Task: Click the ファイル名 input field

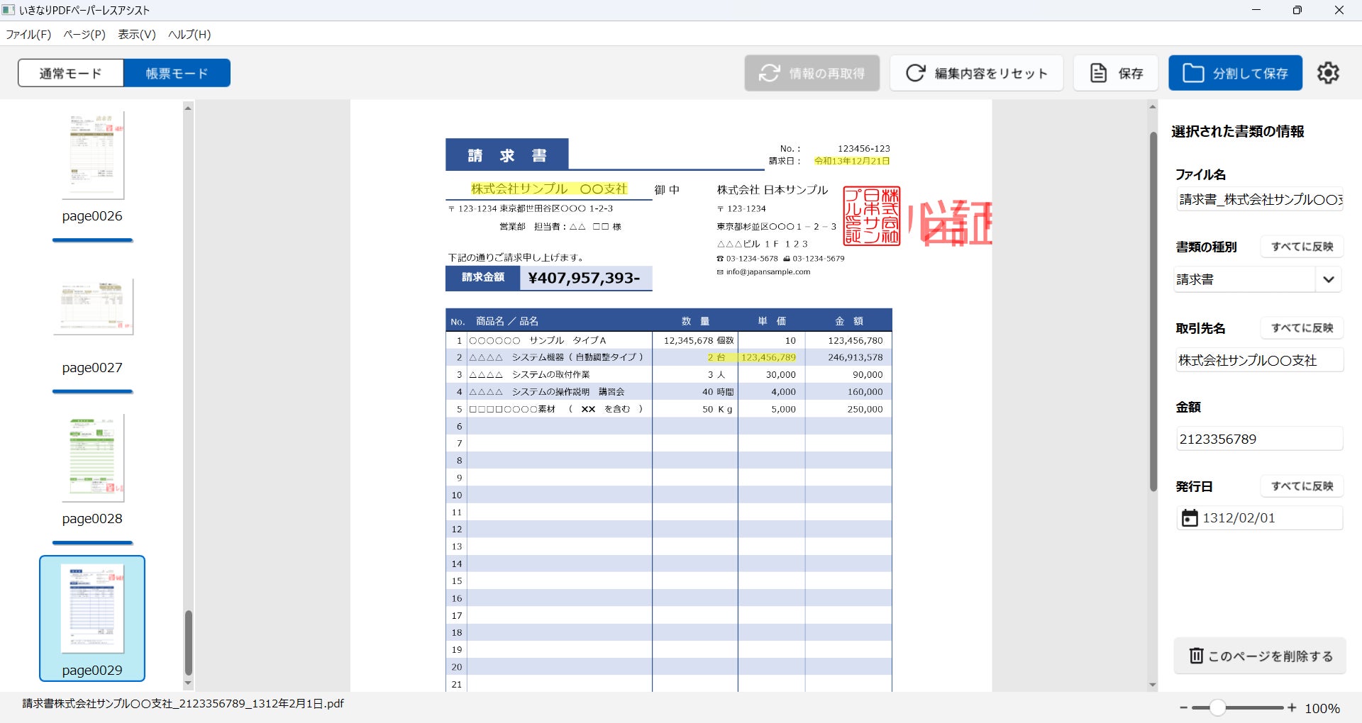Action: [x=1259, y=200]
